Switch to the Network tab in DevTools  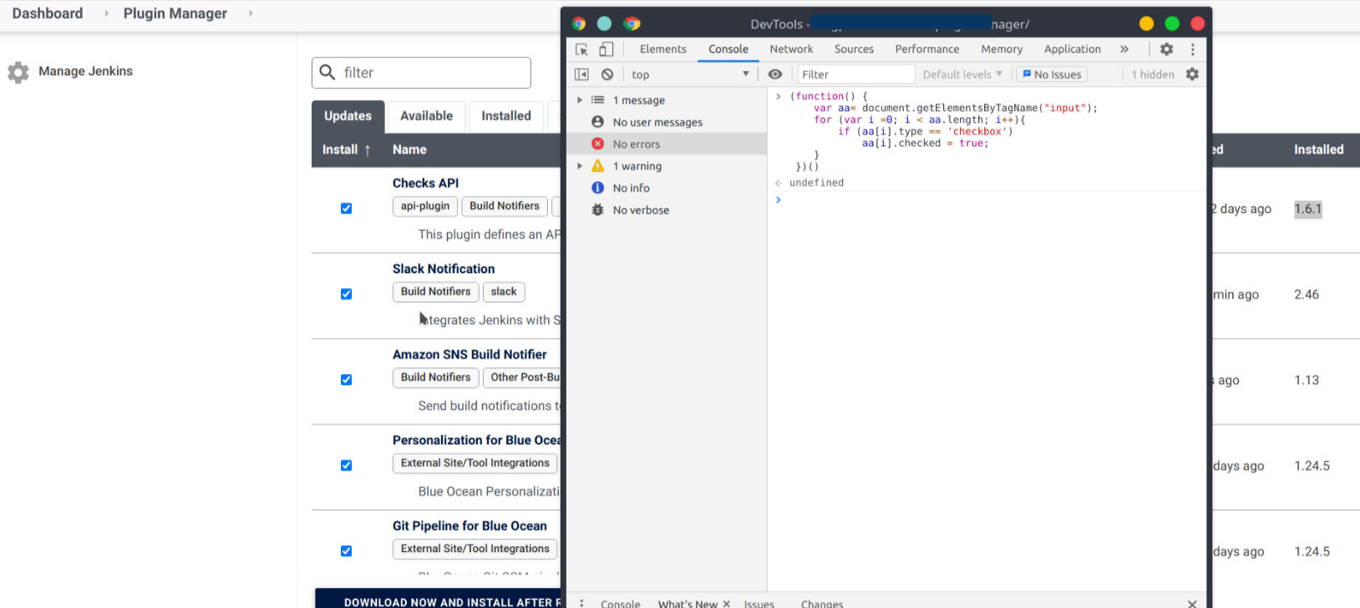[x=791, y=49]
